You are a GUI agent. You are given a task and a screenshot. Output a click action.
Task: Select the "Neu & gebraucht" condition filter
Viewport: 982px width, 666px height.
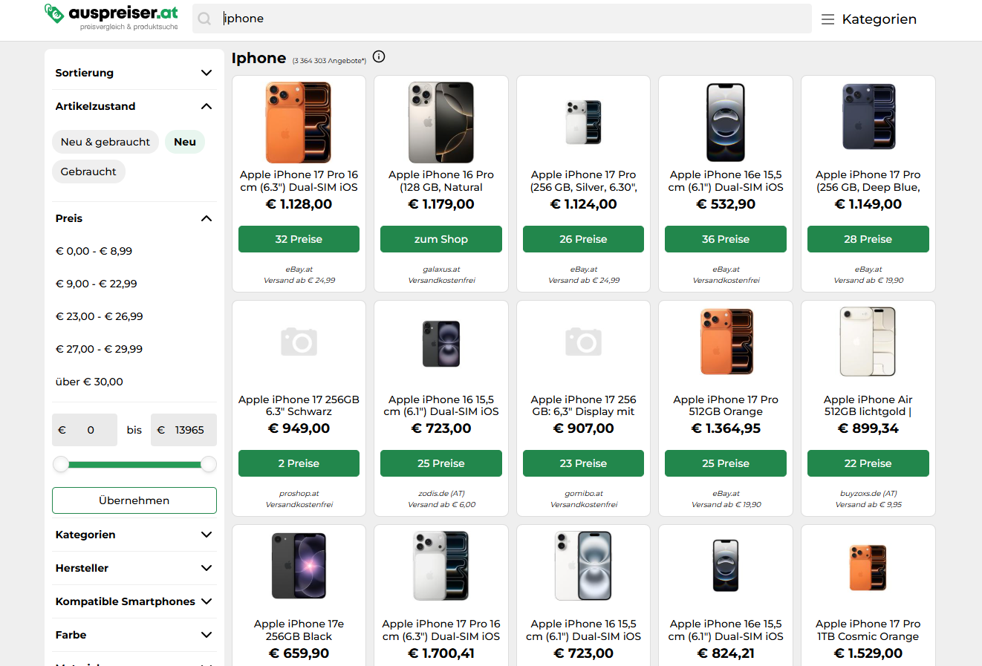[105, 142]
